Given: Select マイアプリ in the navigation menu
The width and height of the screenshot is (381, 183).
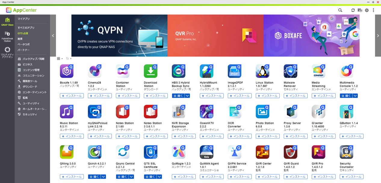Looking at the screenshot, I should tap(23, 19).
